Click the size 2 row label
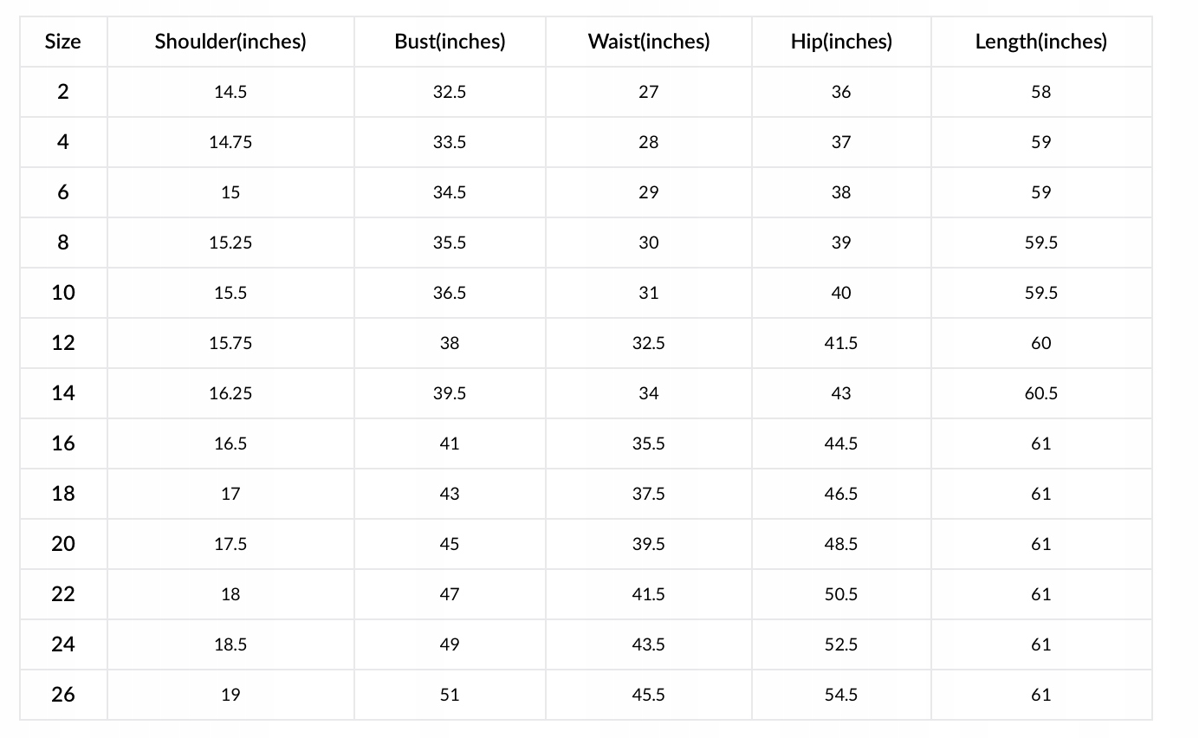Image resolution: width=1199 pixels, height=738 pixels. click(x=63, y=92)
